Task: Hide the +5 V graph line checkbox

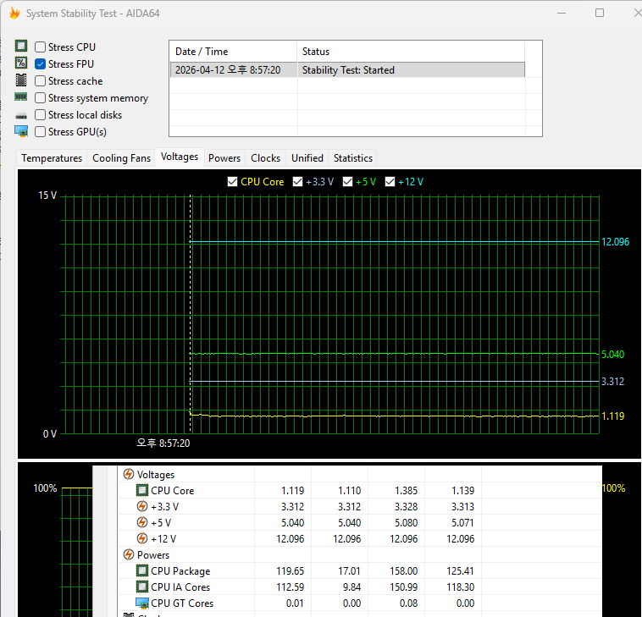Action: [x=347, y=182]
